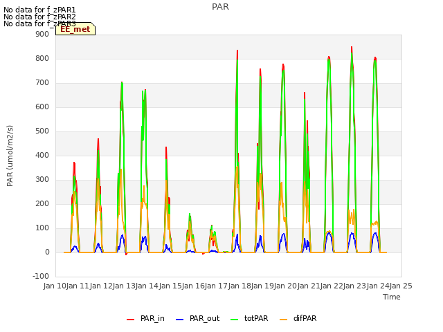Click the Jan 13 x-axis tick label

coord(124,286)
